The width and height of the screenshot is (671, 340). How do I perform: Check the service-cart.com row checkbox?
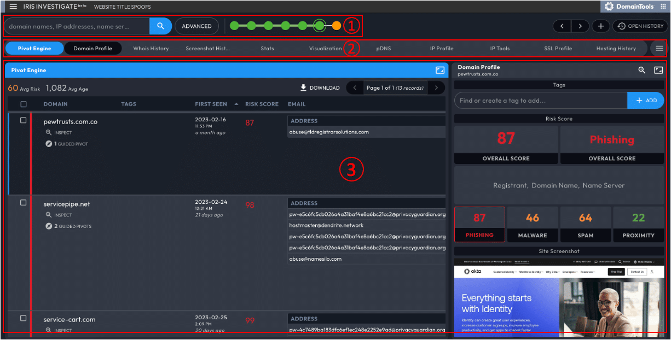pyautogui.click(x=23, y=318)
